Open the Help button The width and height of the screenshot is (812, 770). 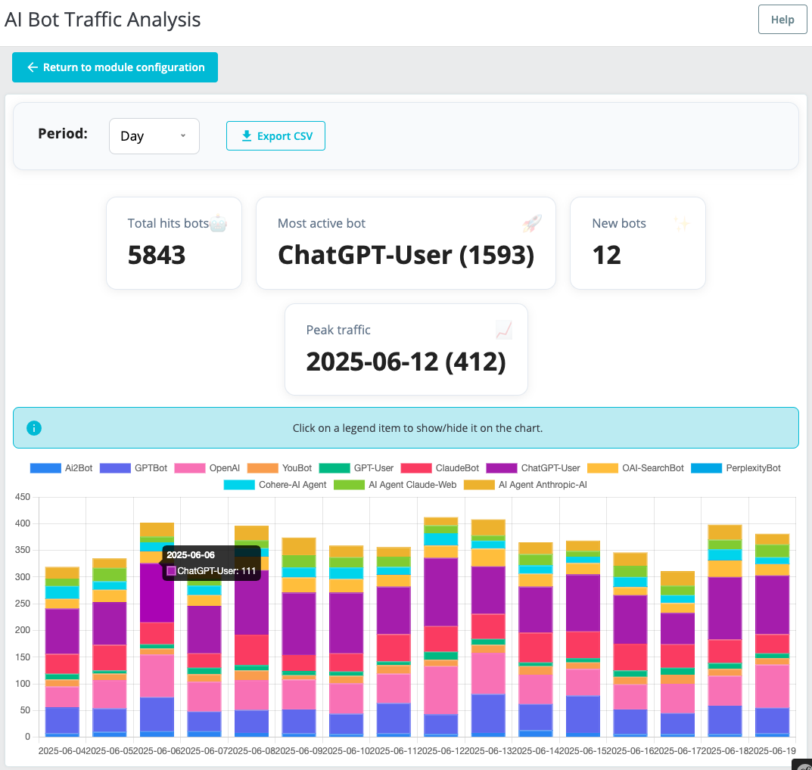click(782, 20)
